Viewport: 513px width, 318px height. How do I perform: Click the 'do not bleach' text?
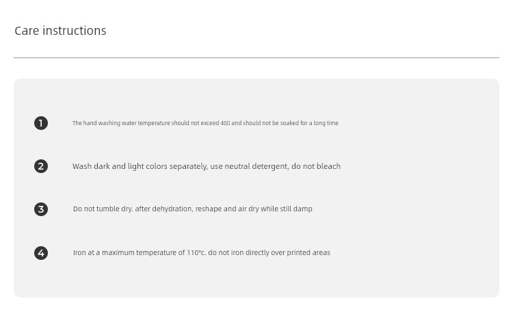pos(316,166)
